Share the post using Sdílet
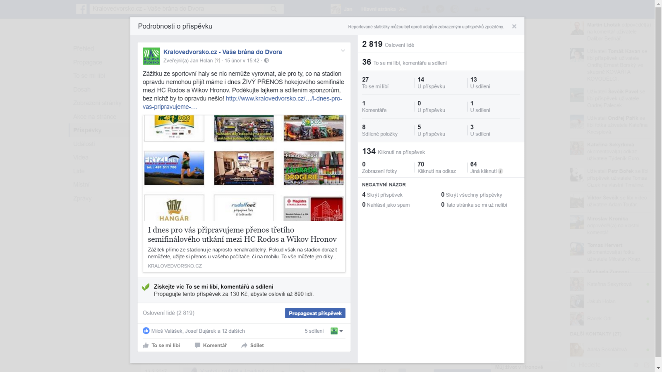 [x=252, y=346]
